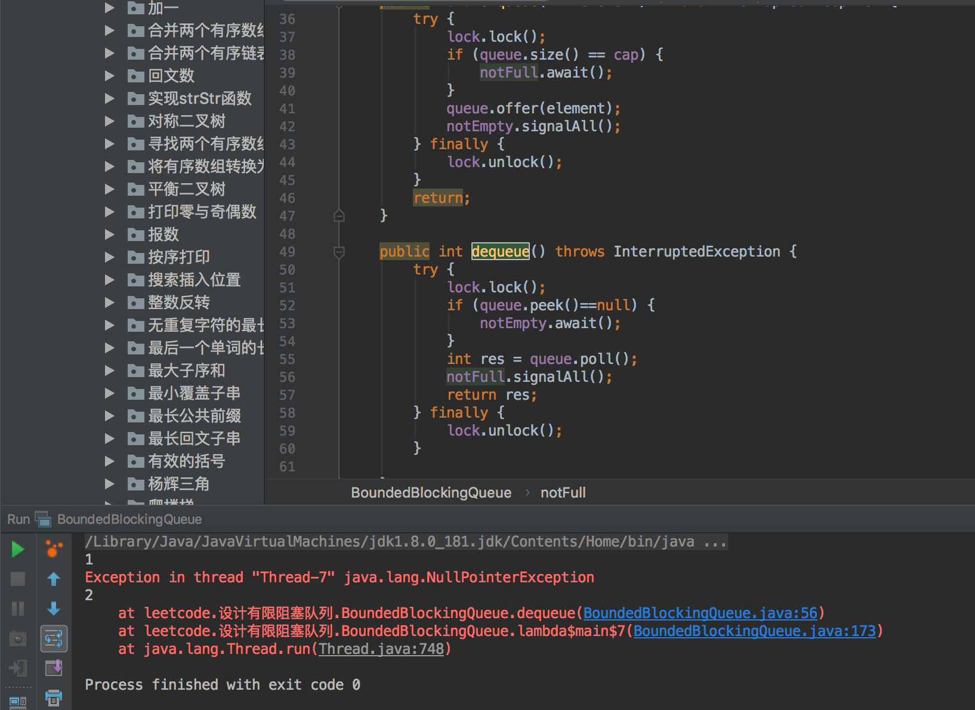The width and height of the screenshot is (975, 710).
Task: Collapse the fold marker at line 47
Action: pos(339,216)
